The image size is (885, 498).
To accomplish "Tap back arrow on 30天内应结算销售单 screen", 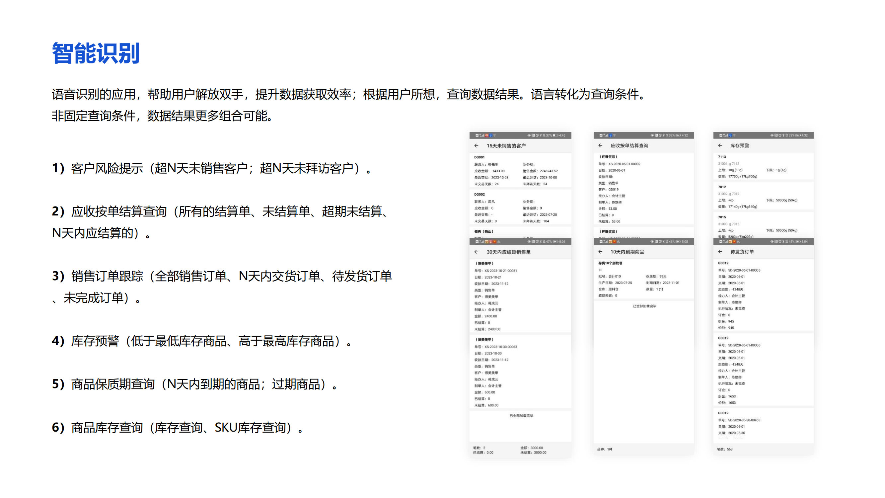I will tap(476, 252).
